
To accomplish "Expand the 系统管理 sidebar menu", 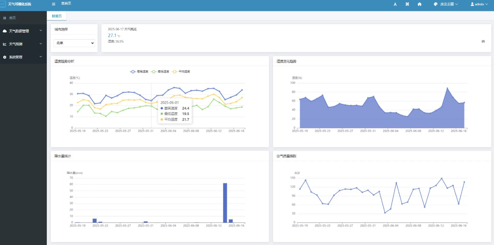I will pos(23,57).
